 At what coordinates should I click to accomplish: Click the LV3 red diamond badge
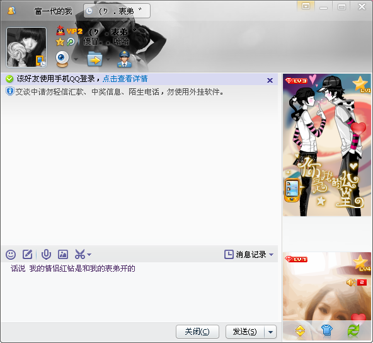pos(296,81)
